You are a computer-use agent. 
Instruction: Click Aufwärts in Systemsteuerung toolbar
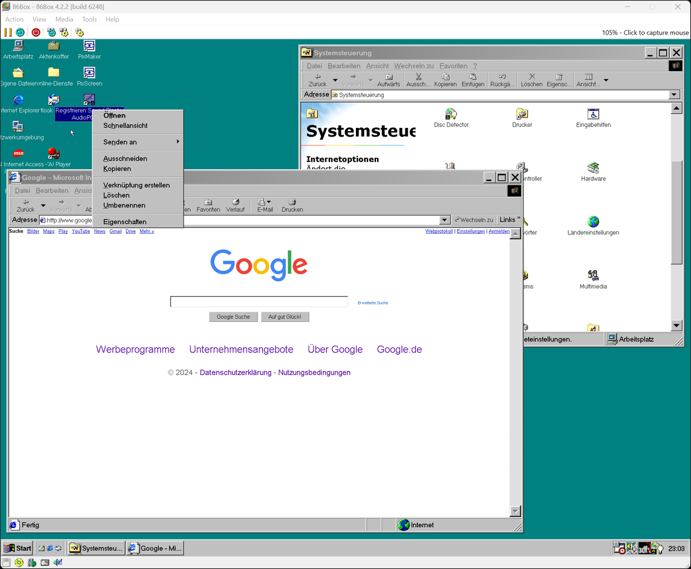pyautogui.click(x=389, y=80)
